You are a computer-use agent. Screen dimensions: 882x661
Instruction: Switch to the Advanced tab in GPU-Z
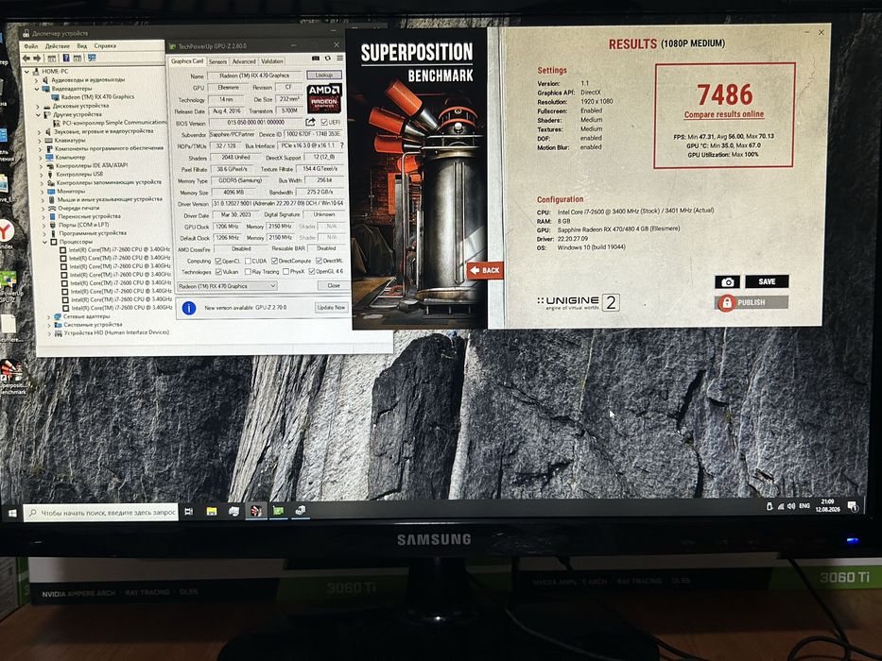[x=244, y=61]
